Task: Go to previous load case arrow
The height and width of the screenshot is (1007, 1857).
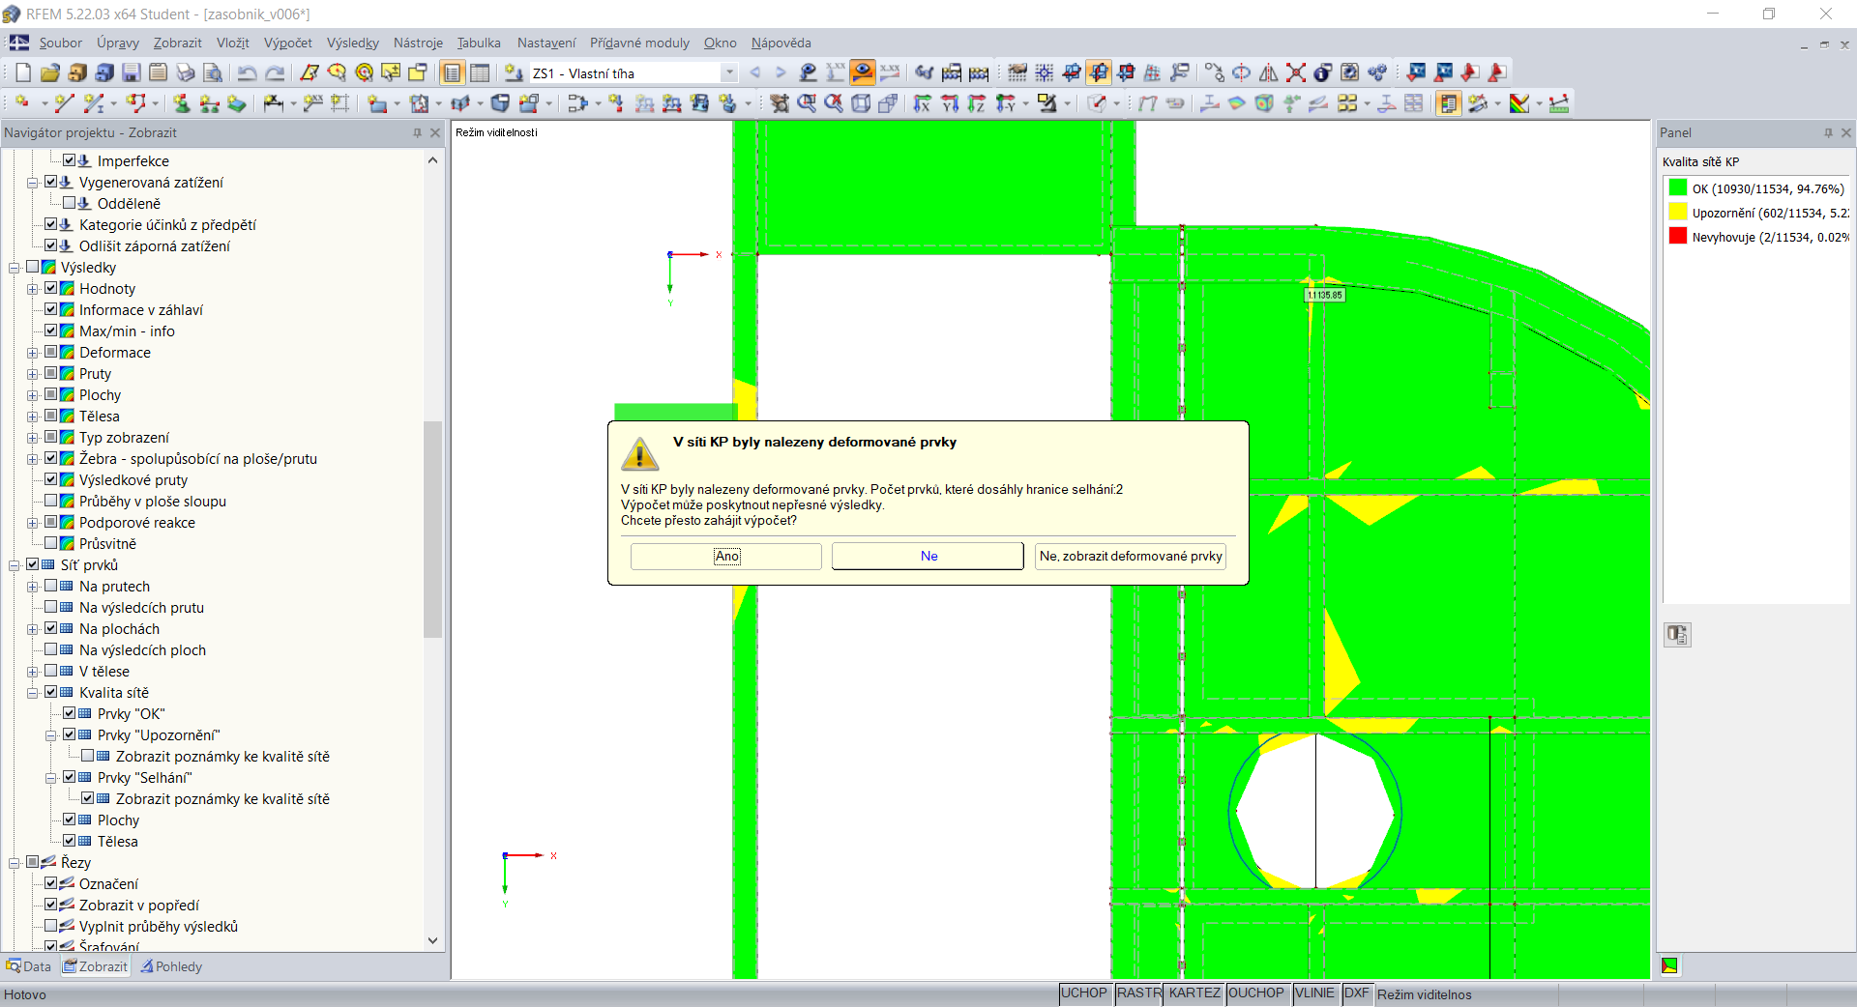Action: click(755, 72)
